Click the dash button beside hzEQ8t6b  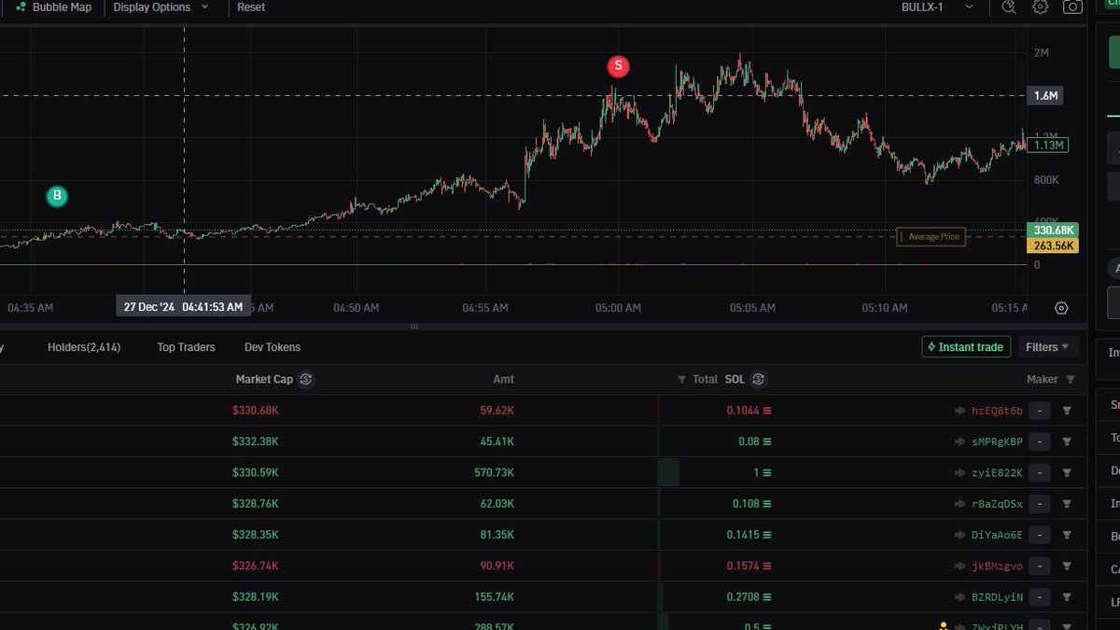[1040, 411]
